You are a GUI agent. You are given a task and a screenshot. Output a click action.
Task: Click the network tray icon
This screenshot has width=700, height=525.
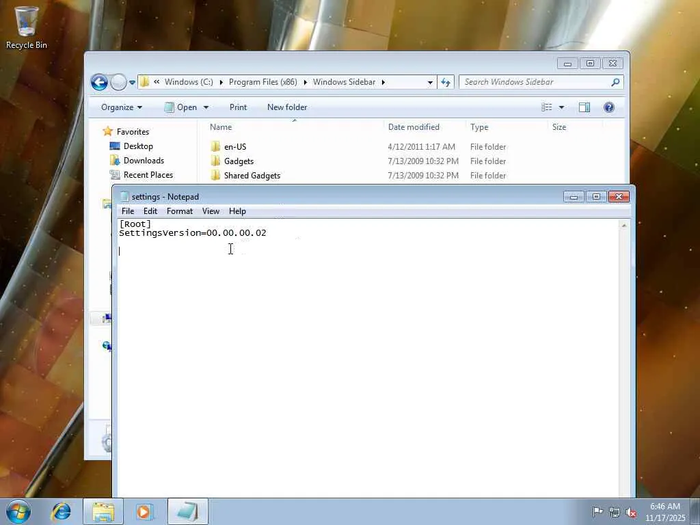point(615,512)
